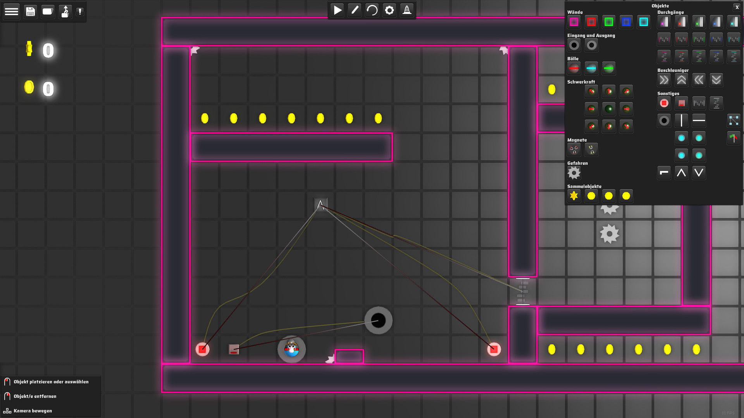Viewport: 744px width, 418px height.
Task: Select the level entrance under Eingang und Ausgang
Action: coord(573,45)
